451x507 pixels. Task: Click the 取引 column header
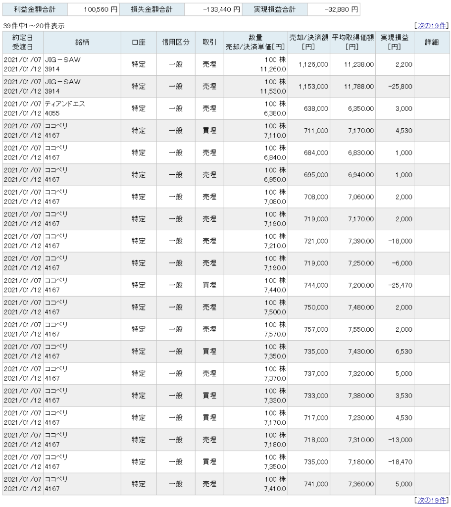tap(209, 43)
